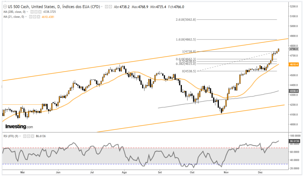Click the current price tag 4766.0 on axis
This screenshot has width=303, height=176.
294,49
